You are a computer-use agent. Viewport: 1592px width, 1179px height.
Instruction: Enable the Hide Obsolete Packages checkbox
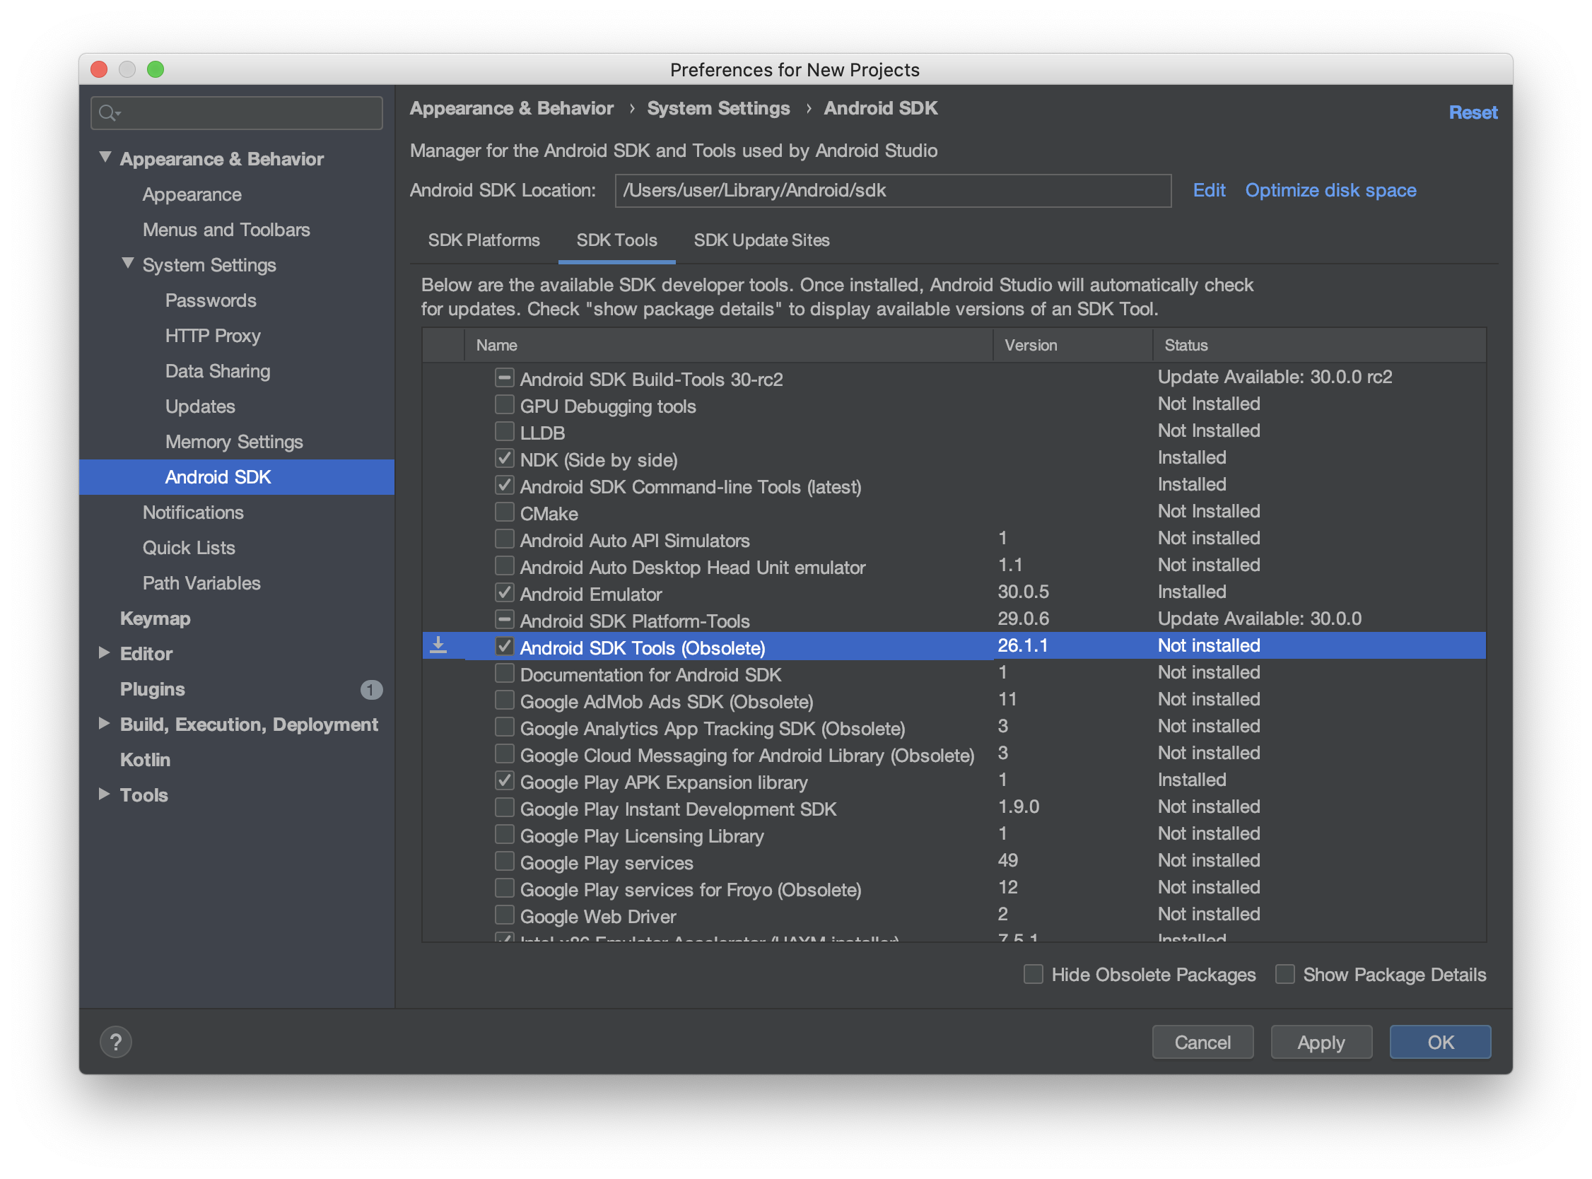[1033, 974]
